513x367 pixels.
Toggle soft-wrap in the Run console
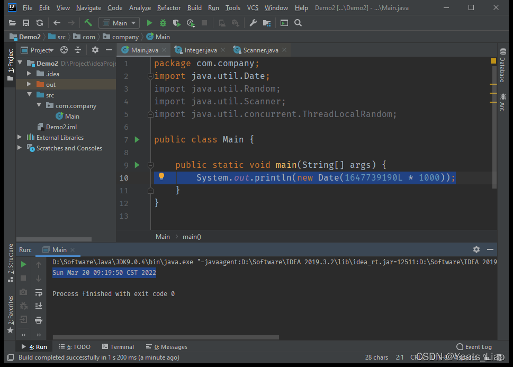point(39,292)
